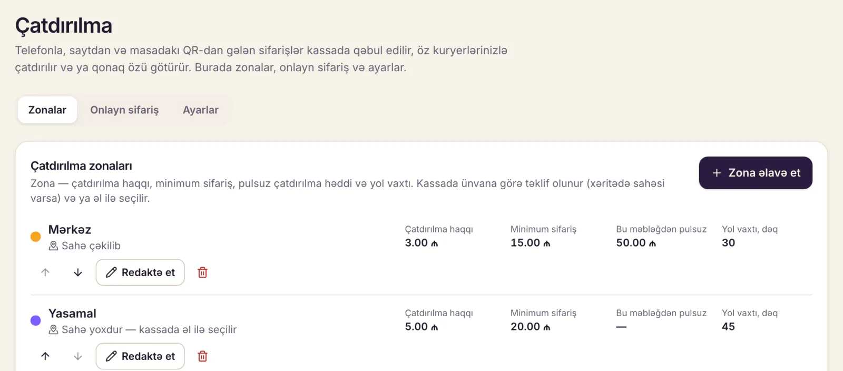This screenshot has width=843, height=371.
Task: Switch to the Zonalar tab
Action: (47, 110)
